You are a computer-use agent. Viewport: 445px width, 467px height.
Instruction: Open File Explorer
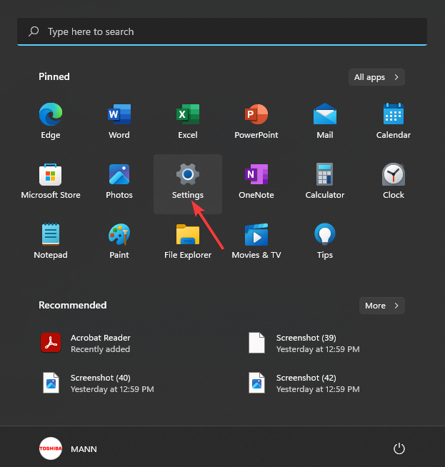188,241
